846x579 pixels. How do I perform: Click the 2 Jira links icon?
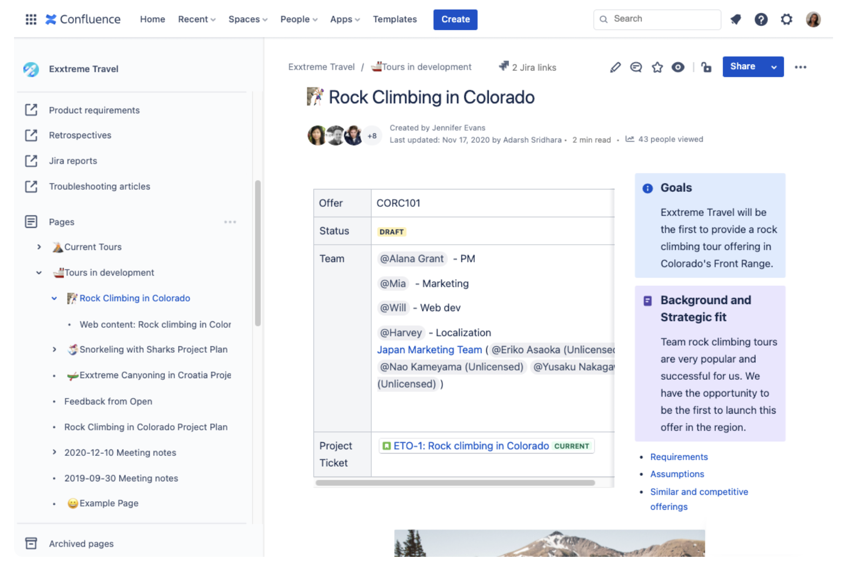coord(503,66)
